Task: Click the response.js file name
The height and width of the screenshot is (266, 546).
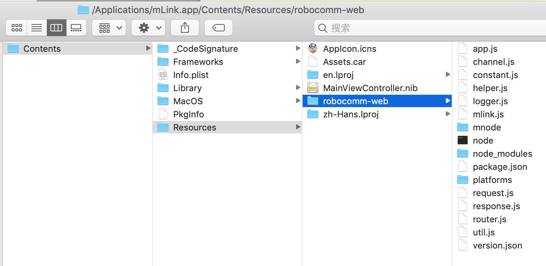Action: [x=496, y=206]
